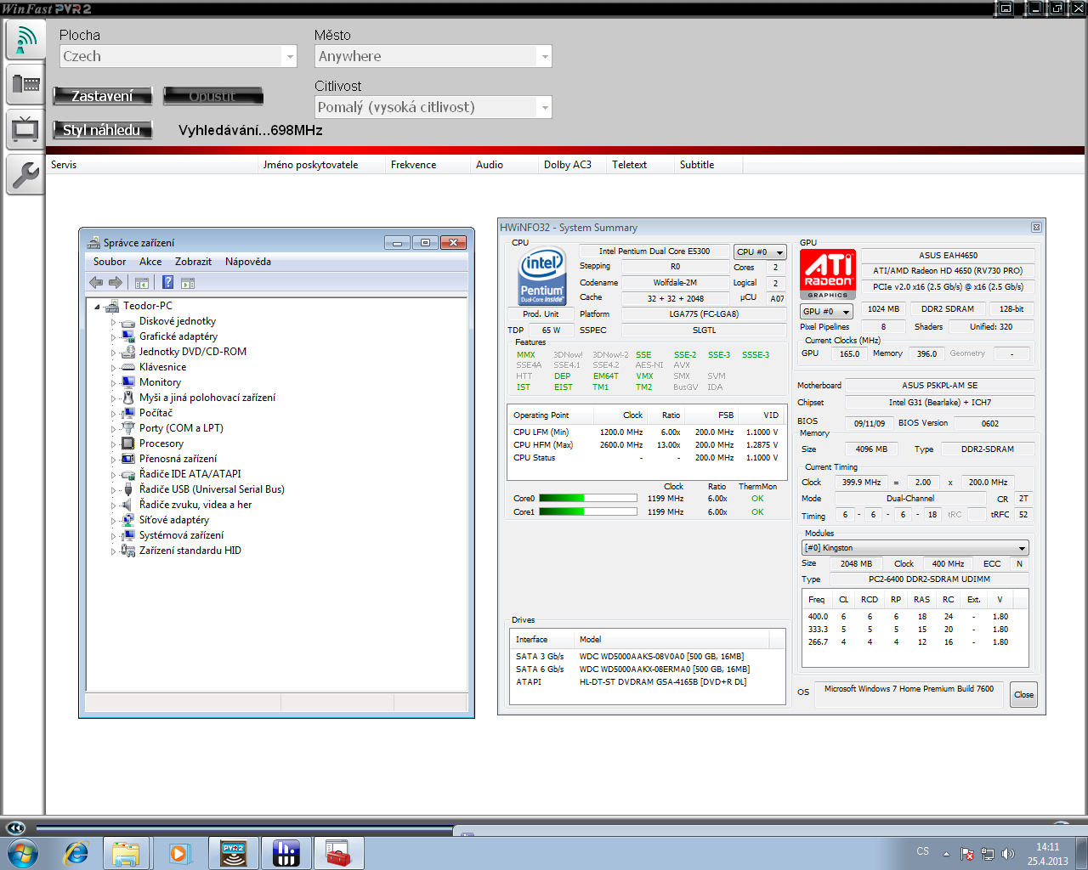Click the HL-DT-ST DVDRAM GSA-4165B drive row
This screenshot has width=1088, height=870.
click(x=648, y=682)
